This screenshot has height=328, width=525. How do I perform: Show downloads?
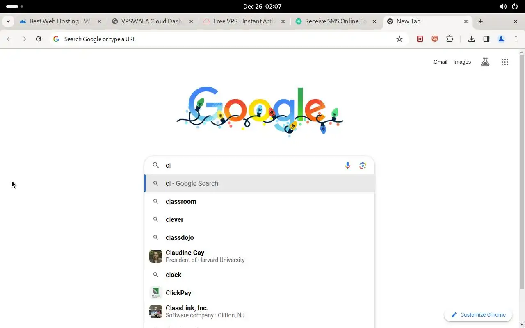click(472, 39)
